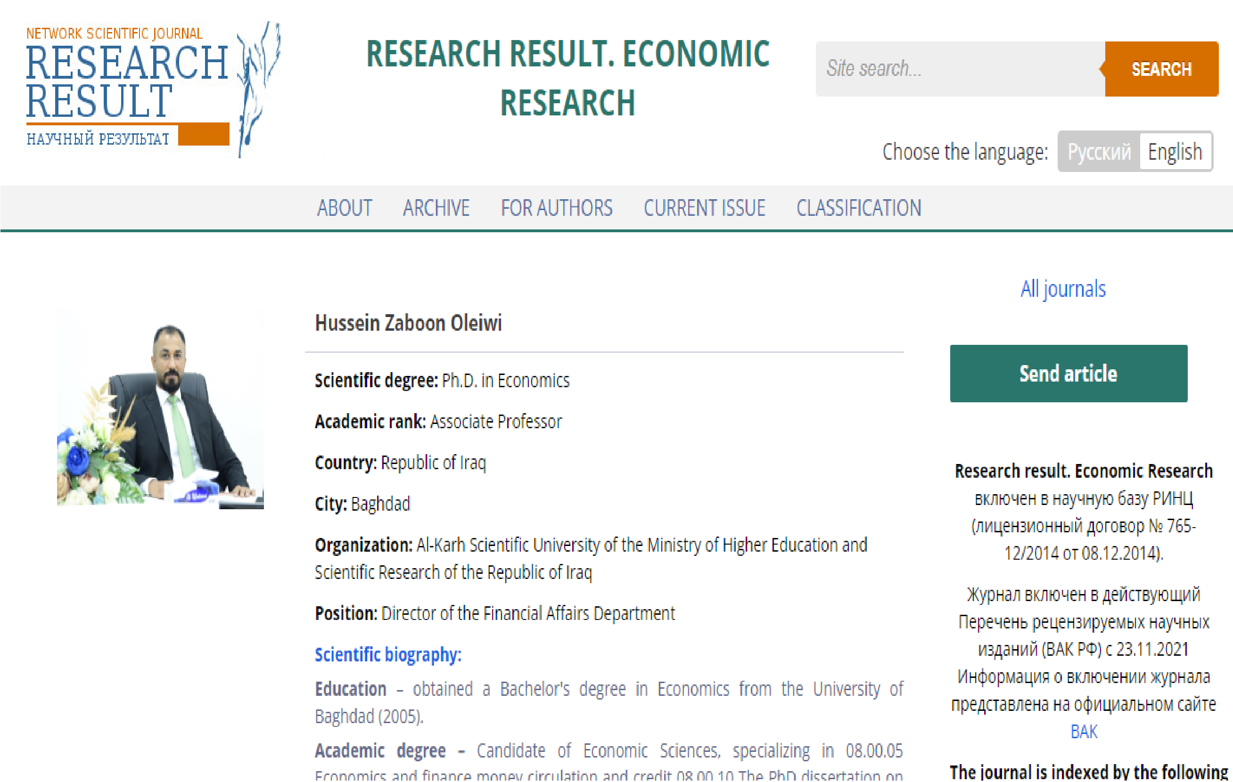
Task: Click the Scientific biography heading
Action: pyautogui.click(x=387, y=654)
